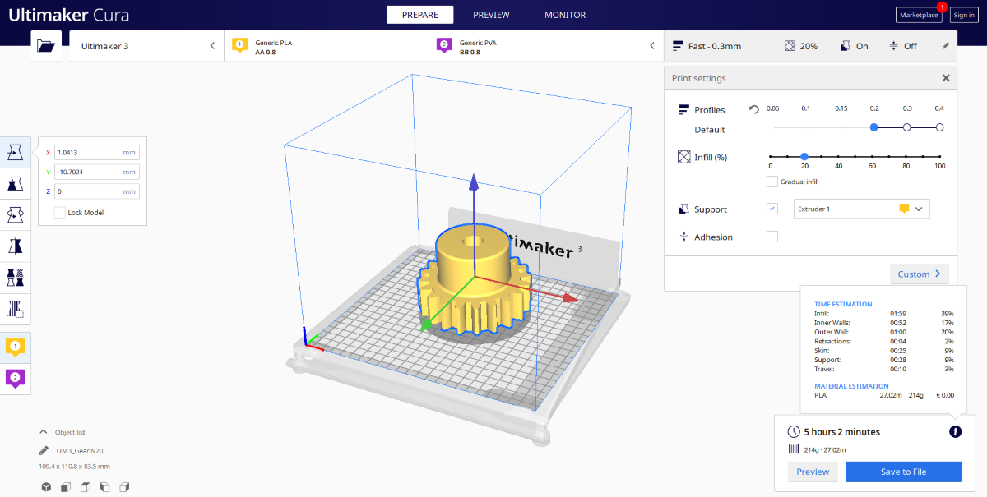Switch to top view icon
The image size is (987, 497).
coord(85,487)
